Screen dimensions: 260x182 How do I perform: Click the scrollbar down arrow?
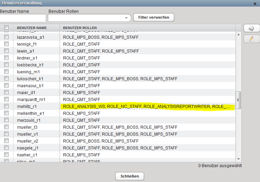[x=239, y=158]
